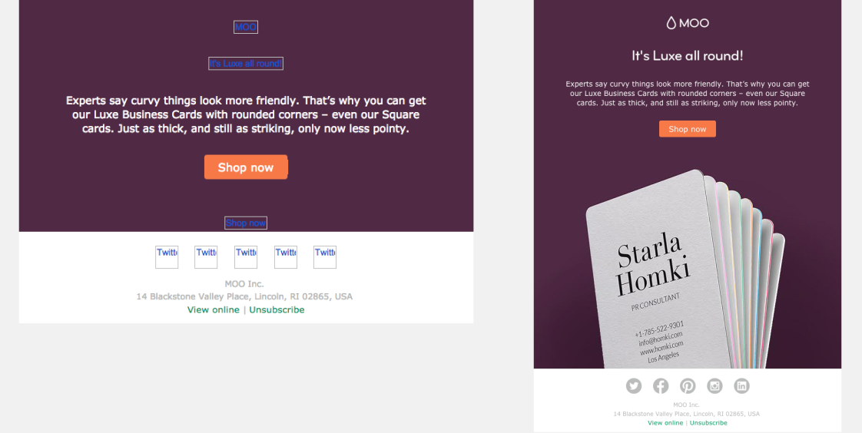Click the Pinterest social icon
The height and width of the screenshot is (433, 862).
click(x=688, y=386)
